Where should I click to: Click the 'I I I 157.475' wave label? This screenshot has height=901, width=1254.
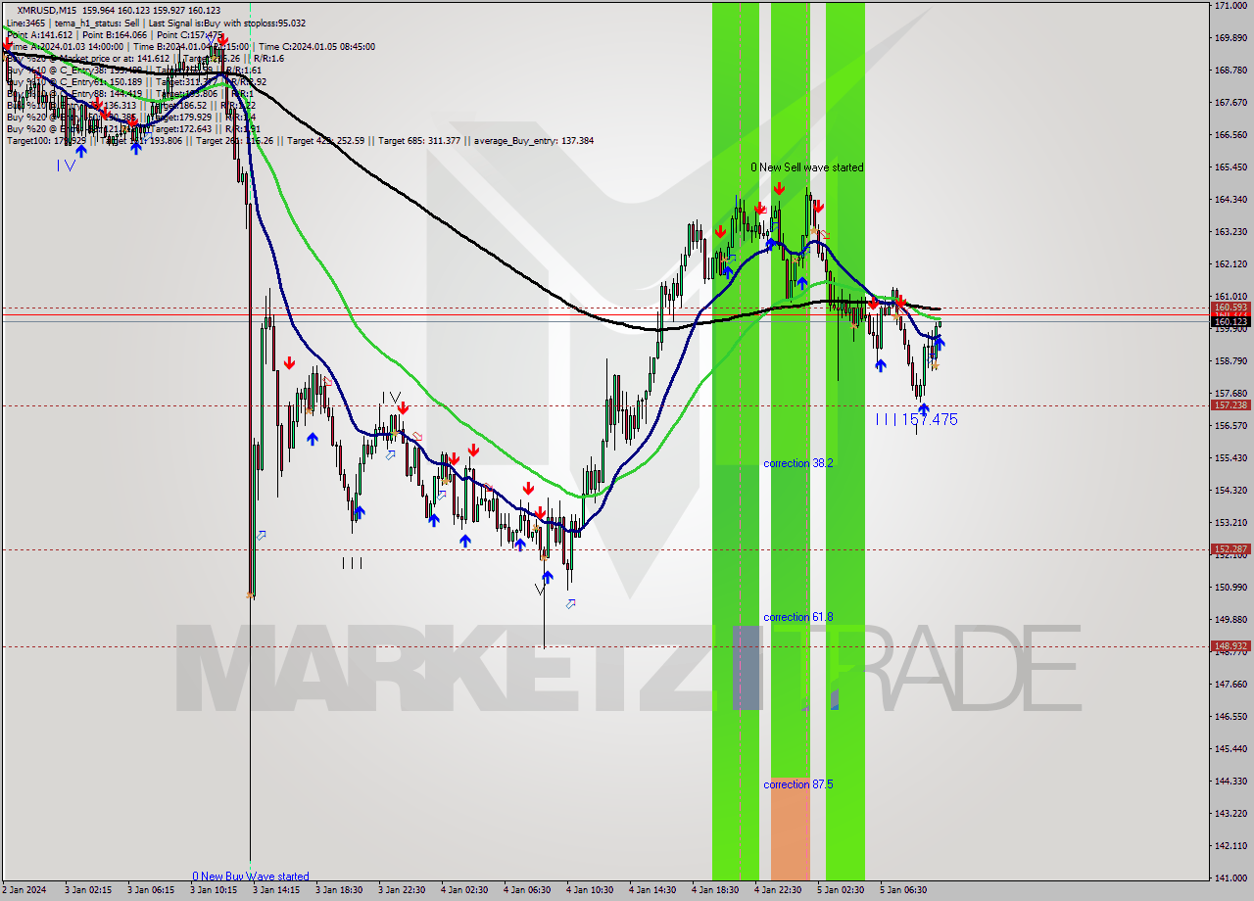point(917,419)
